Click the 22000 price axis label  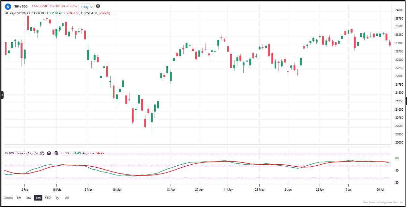[x=399, y=76]
